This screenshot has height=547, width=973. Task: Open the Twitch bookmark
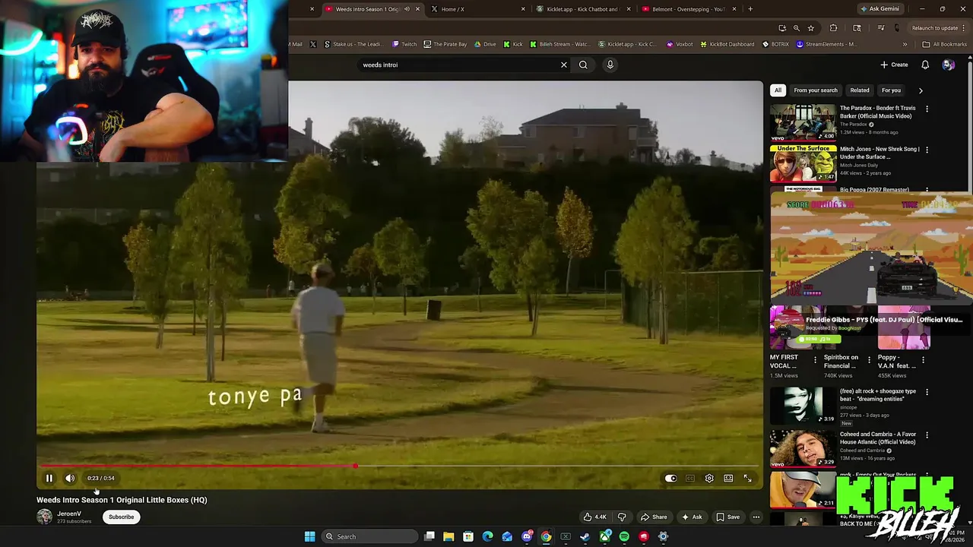(x=404, y=44)
